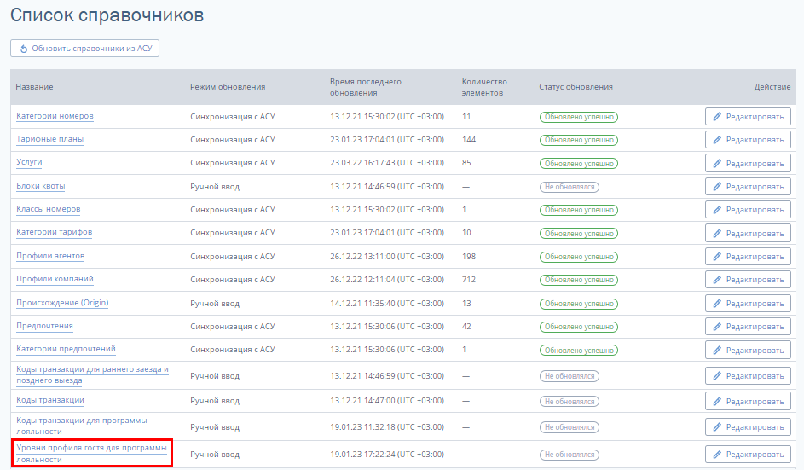
Task: Open the Категории предпочтений link
Action: coord(67,349)
